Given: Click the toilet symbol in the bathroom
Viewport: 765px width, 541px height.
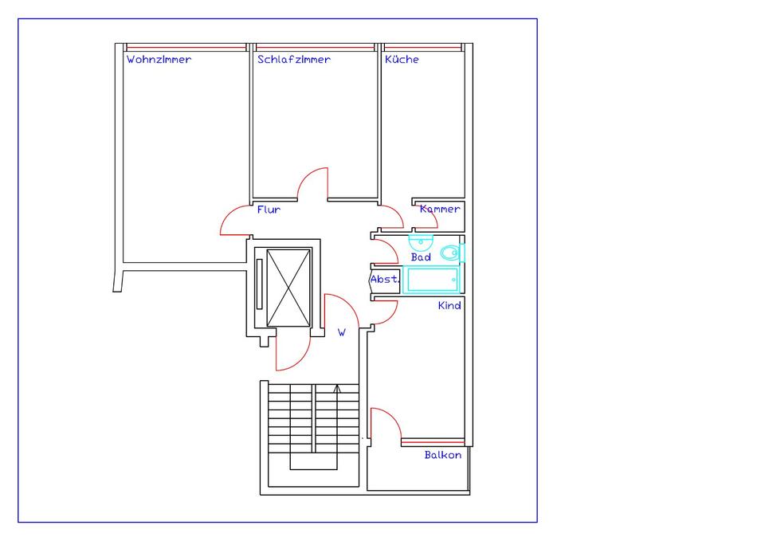Looking at the screenshot, I should pos(452,253).
